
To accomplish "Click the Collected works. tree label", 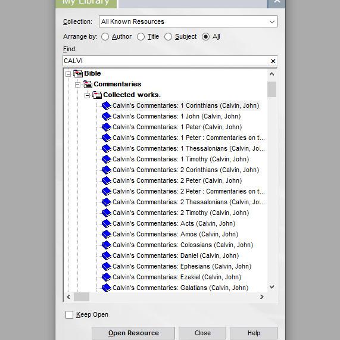I will pos(132,95).
